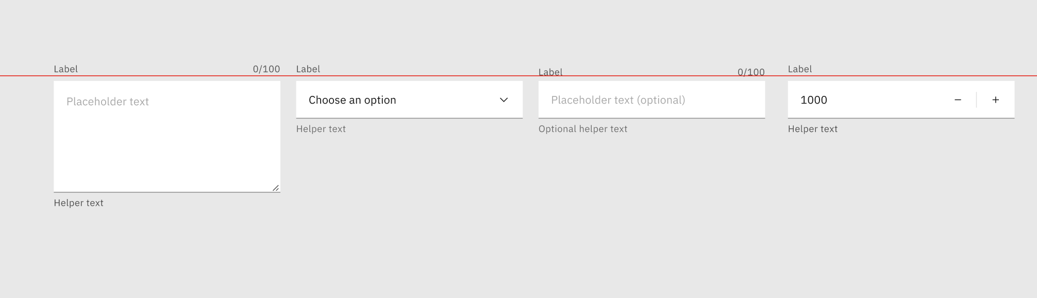Click the Label above the text area
This screenshot has height=298, width=1037.
pyautogui.click(x=66, y=69)
